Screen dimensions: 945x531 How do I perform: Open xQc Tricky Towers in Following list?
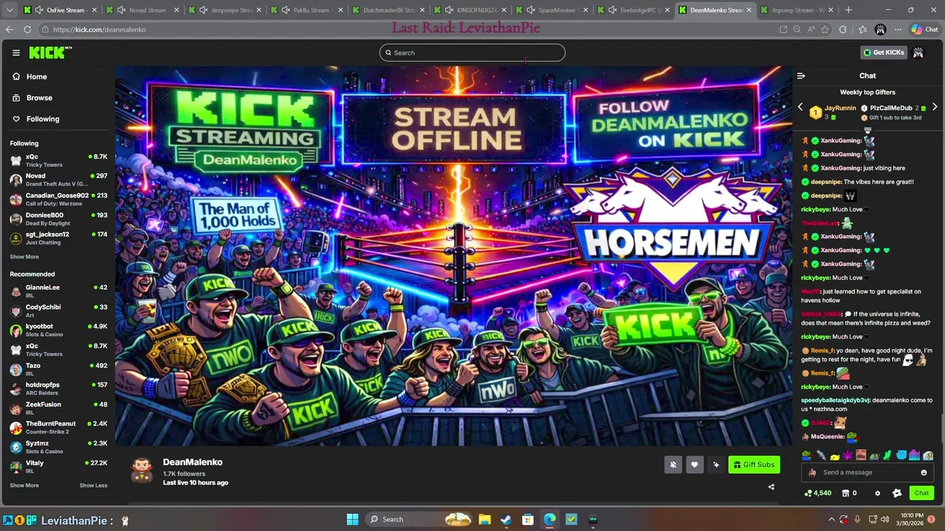click(59, 161)
